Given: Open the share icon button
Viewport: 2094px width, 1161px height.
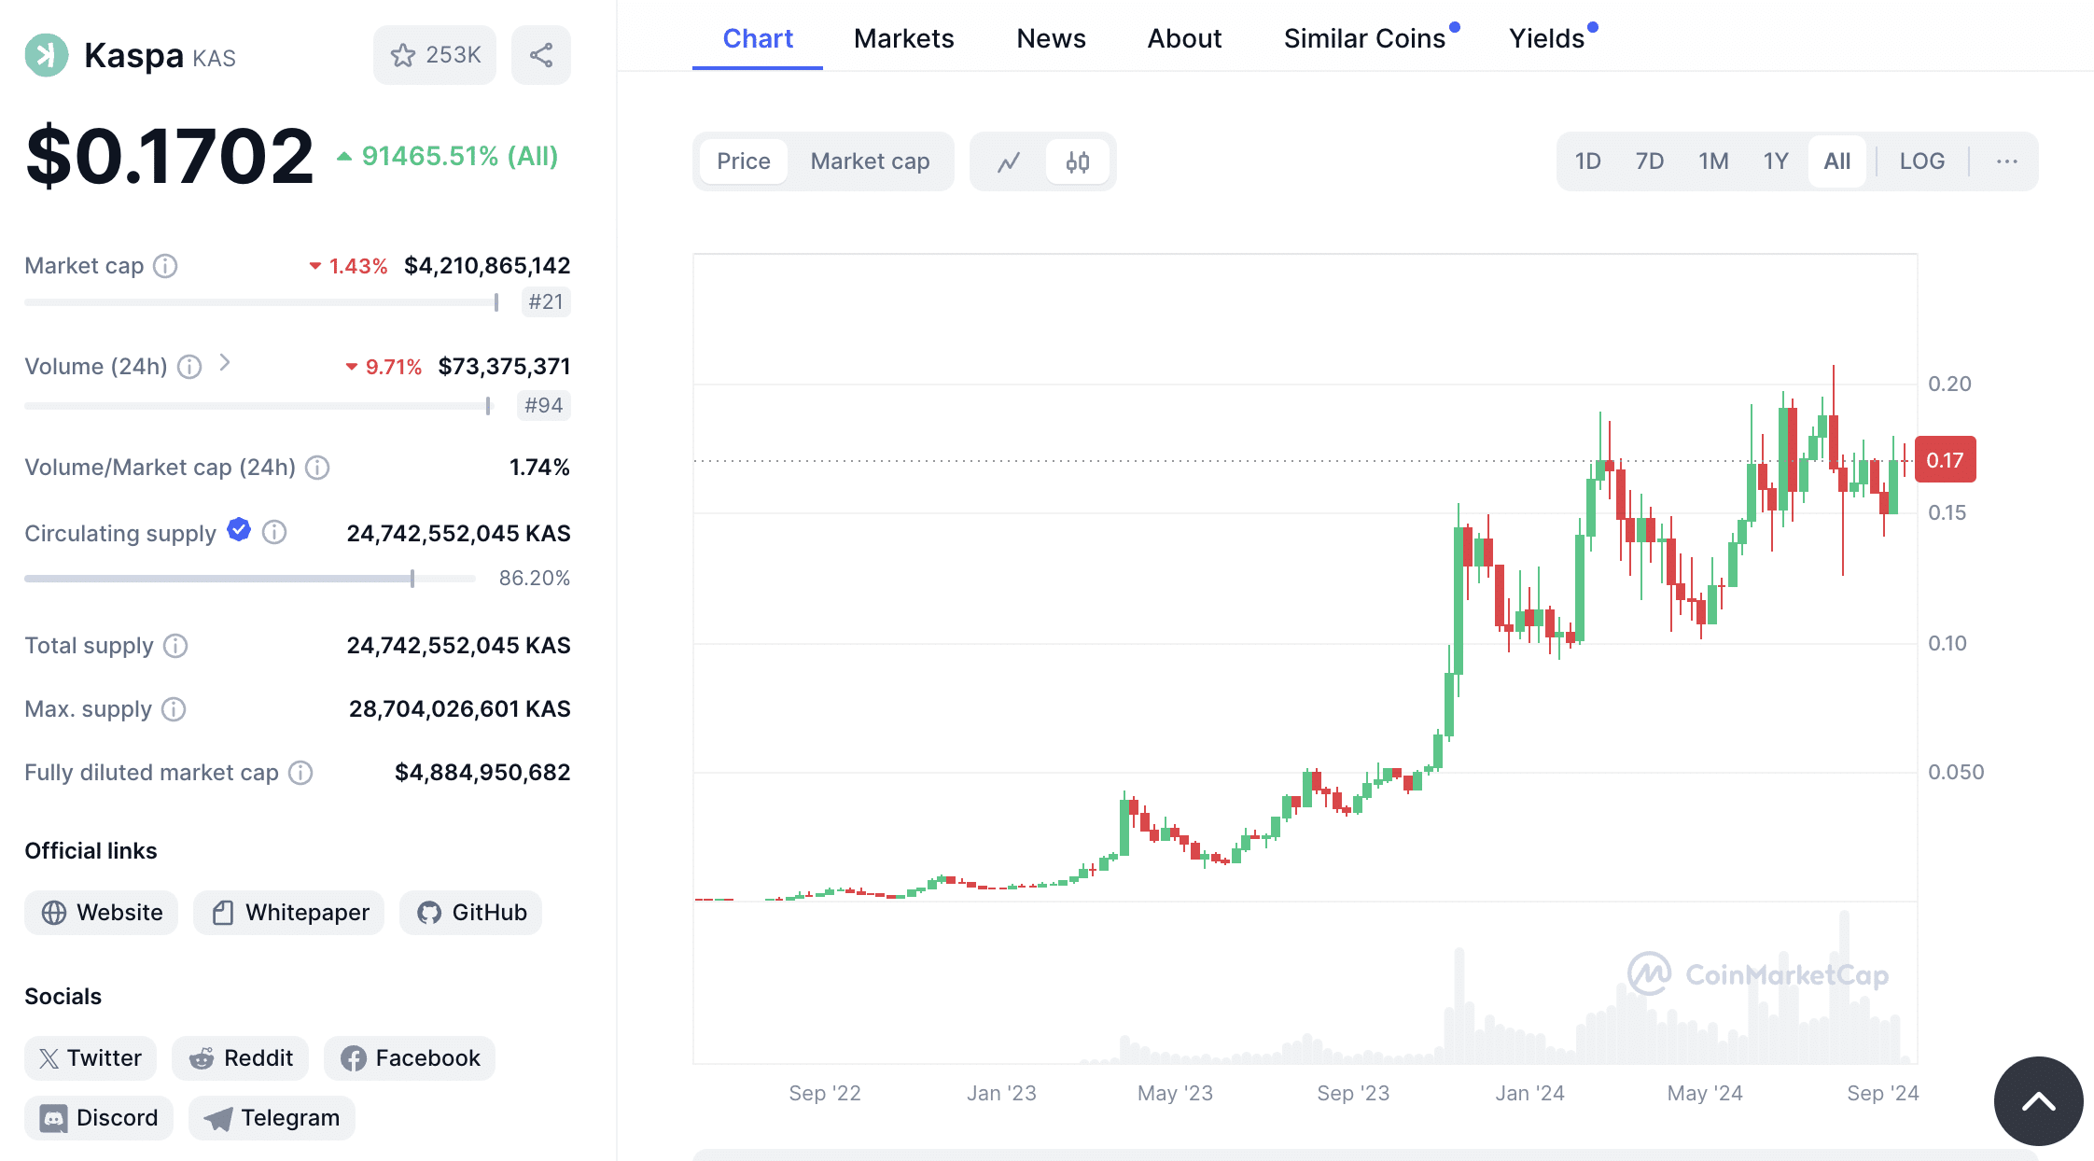Looking at the screenshot, I should [x=541, y=55].
